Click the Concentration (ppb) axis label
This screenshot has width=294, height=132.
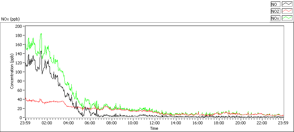pos(12,72)
